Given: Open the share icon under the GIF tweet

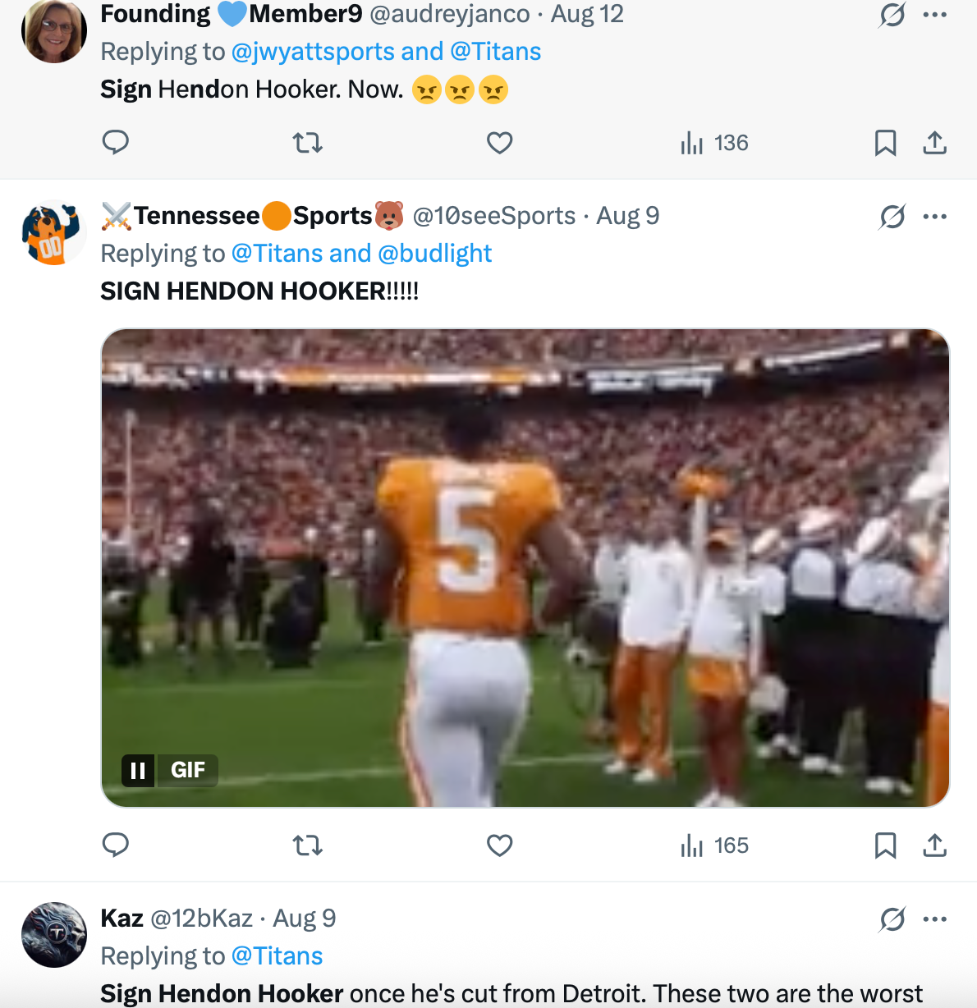Looking at the screenshot, I should click(x=935, y=845).
